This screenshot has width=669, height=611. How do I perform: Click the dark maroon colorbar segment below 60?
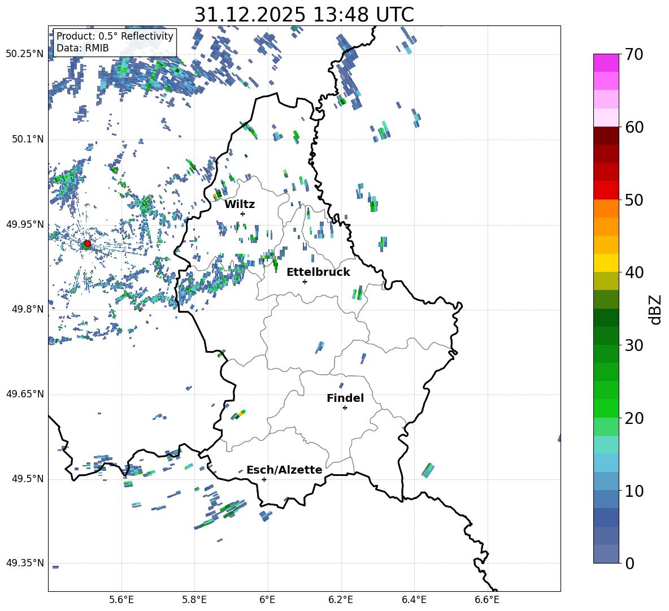(606, 136)
